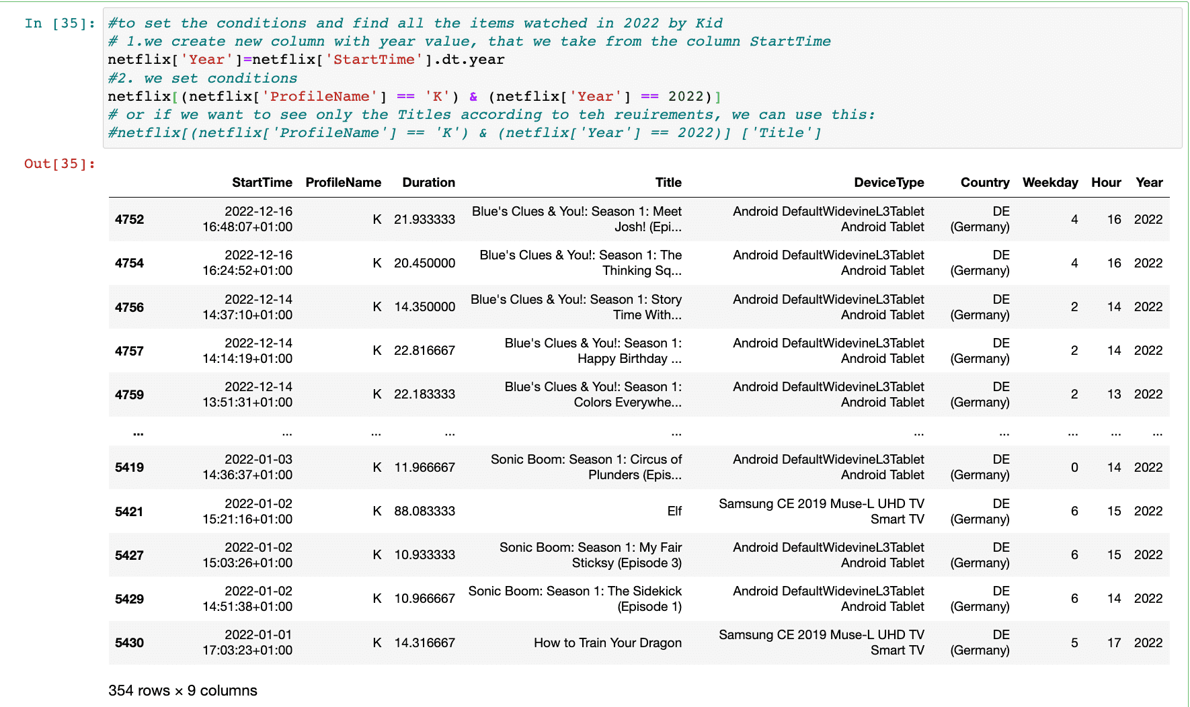Select the Weekday column header
This screenshot has width=1190, height=707.
pos(1049,183)
